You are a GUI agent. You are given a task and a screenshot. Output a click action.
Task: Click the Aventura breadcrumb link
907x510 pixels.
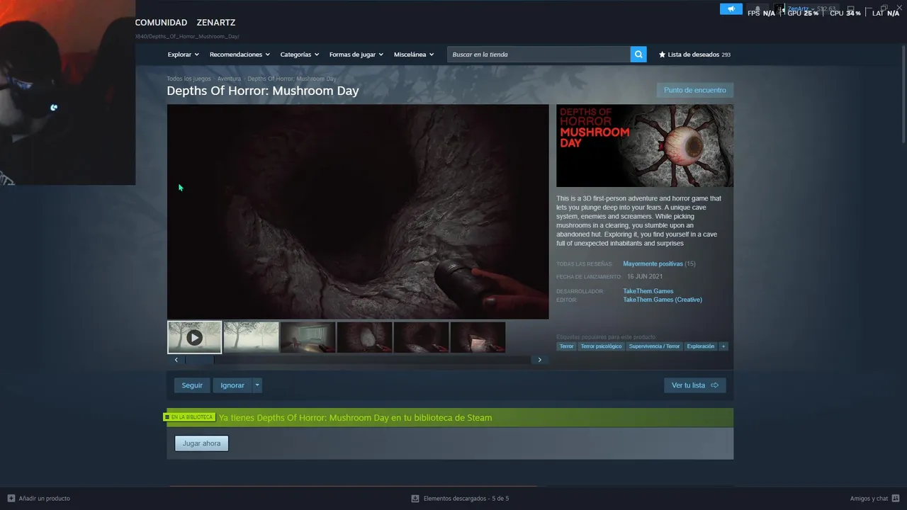[229, 79]
